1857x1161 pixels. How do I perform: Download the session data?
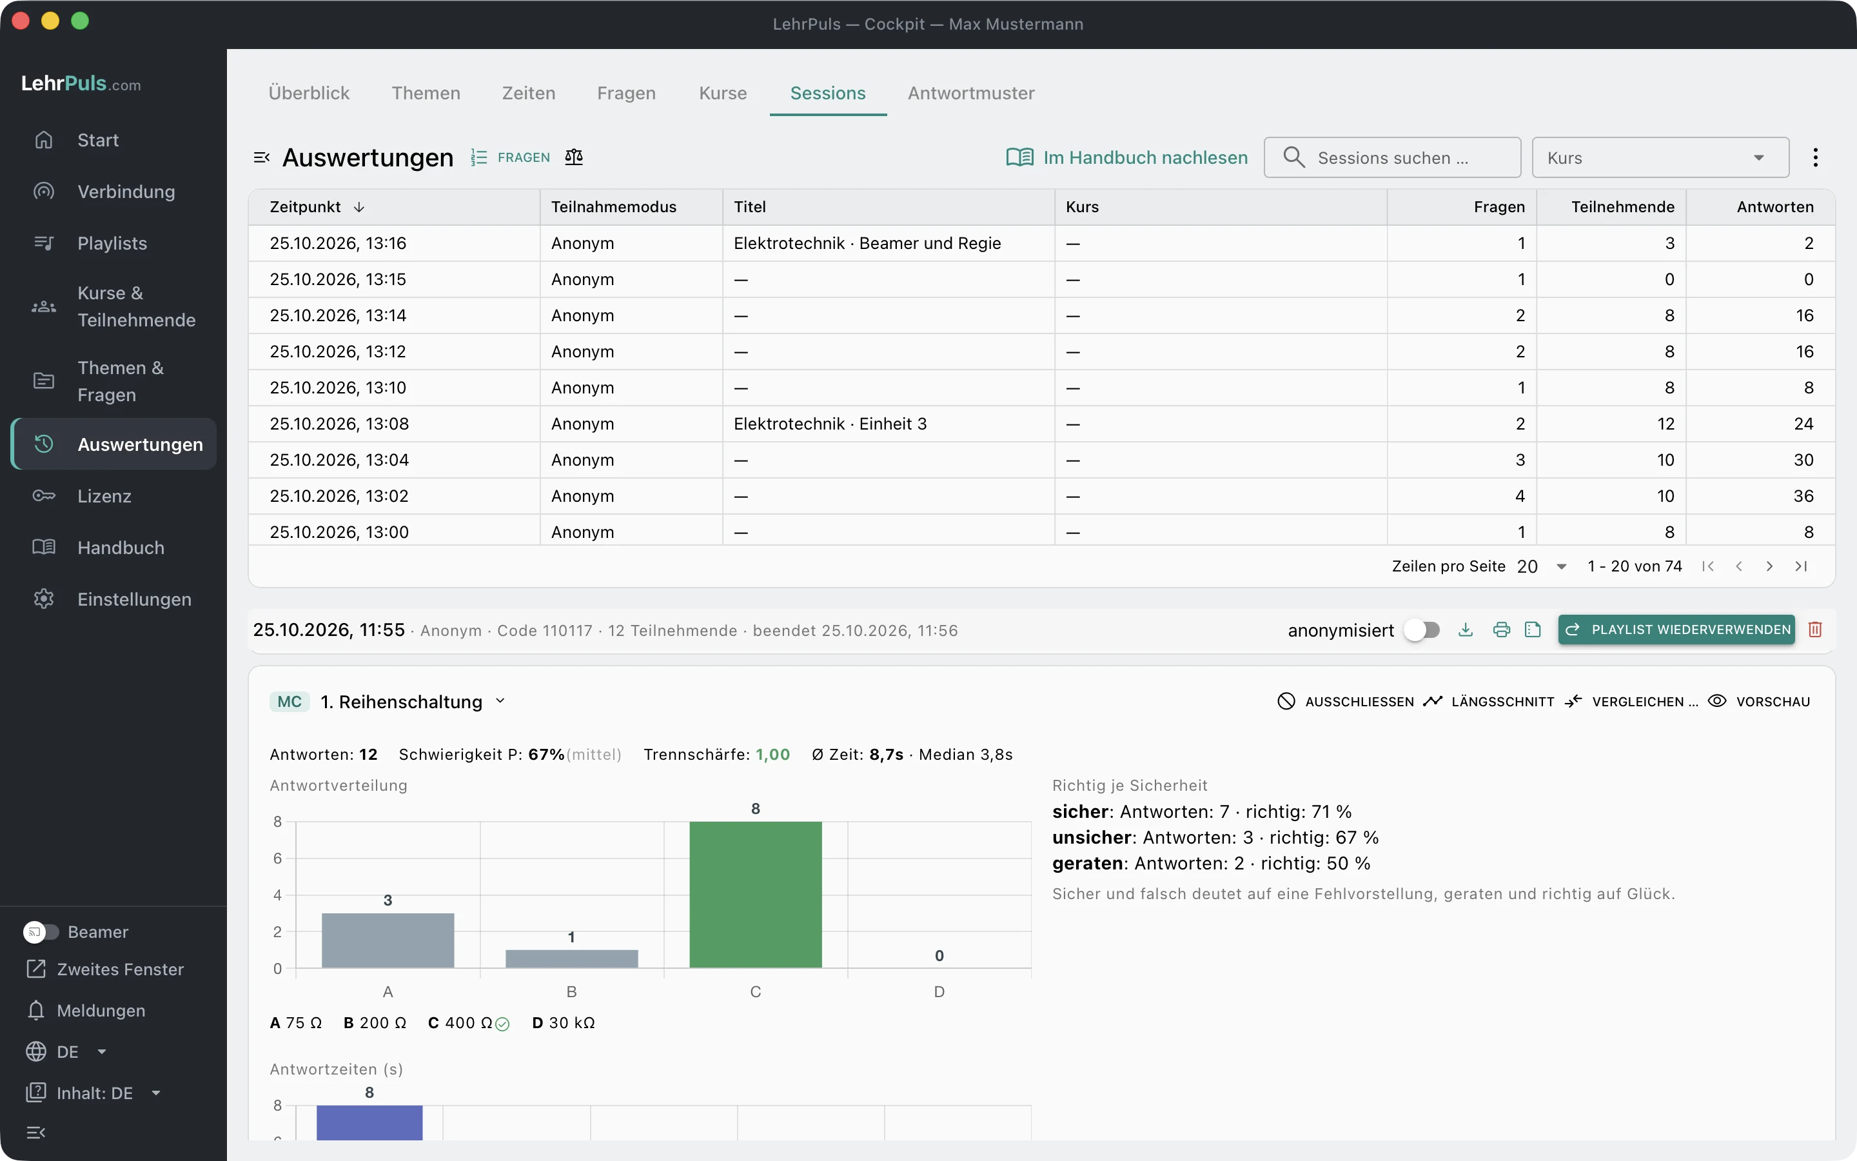tap(1466, 630)
